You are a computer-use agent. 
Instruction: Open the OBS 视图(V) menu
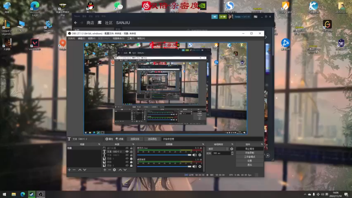point(92,39)
